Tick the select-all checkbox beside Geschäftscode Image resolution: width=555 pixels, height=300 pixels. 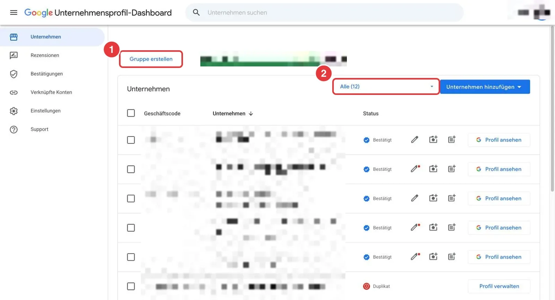pos(131,113)
